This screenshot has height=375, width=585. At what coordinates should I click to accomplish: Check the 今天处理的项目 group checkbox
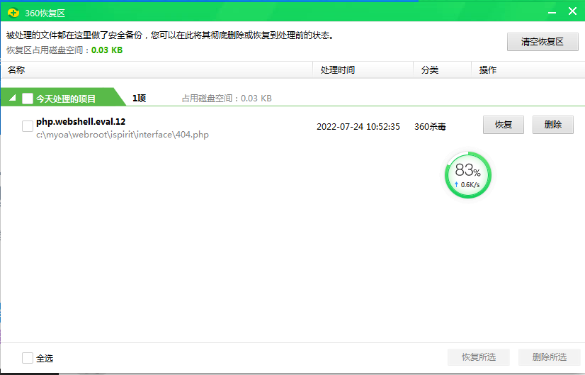28,99
